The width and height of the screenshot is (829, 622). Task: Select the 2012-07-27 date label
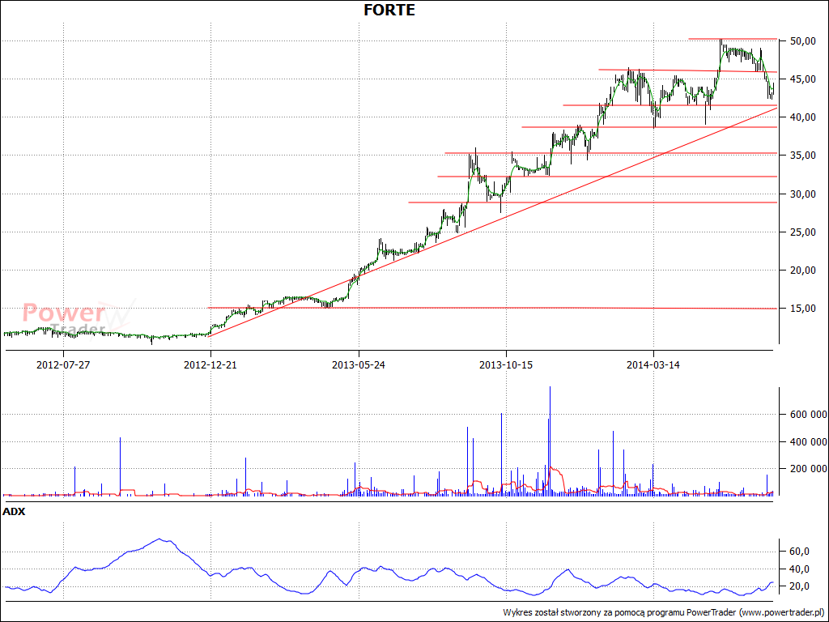[x=63, y=365]
